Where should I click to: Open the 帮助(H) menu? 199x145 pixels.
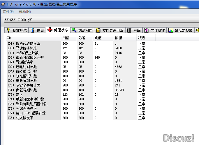click(25, 12)
